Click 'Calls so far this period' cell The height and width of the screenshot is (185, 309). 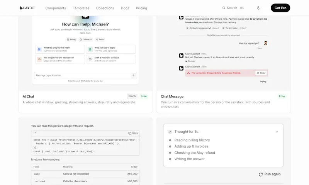[x=76, y=174]
